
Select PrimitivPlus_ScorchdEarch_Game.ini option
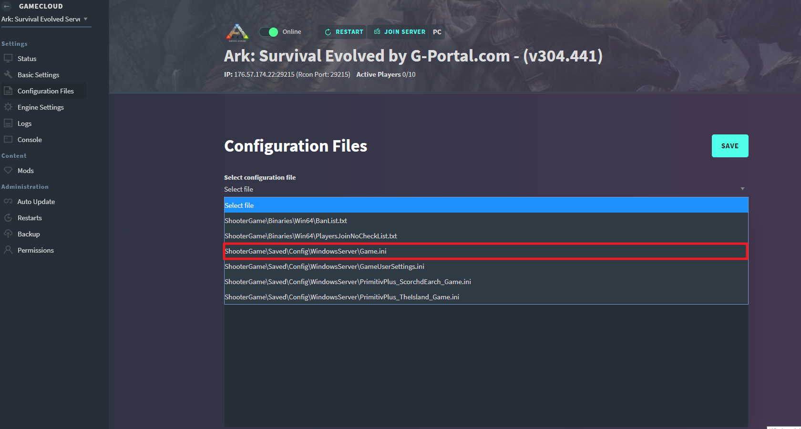pos(486,281)
